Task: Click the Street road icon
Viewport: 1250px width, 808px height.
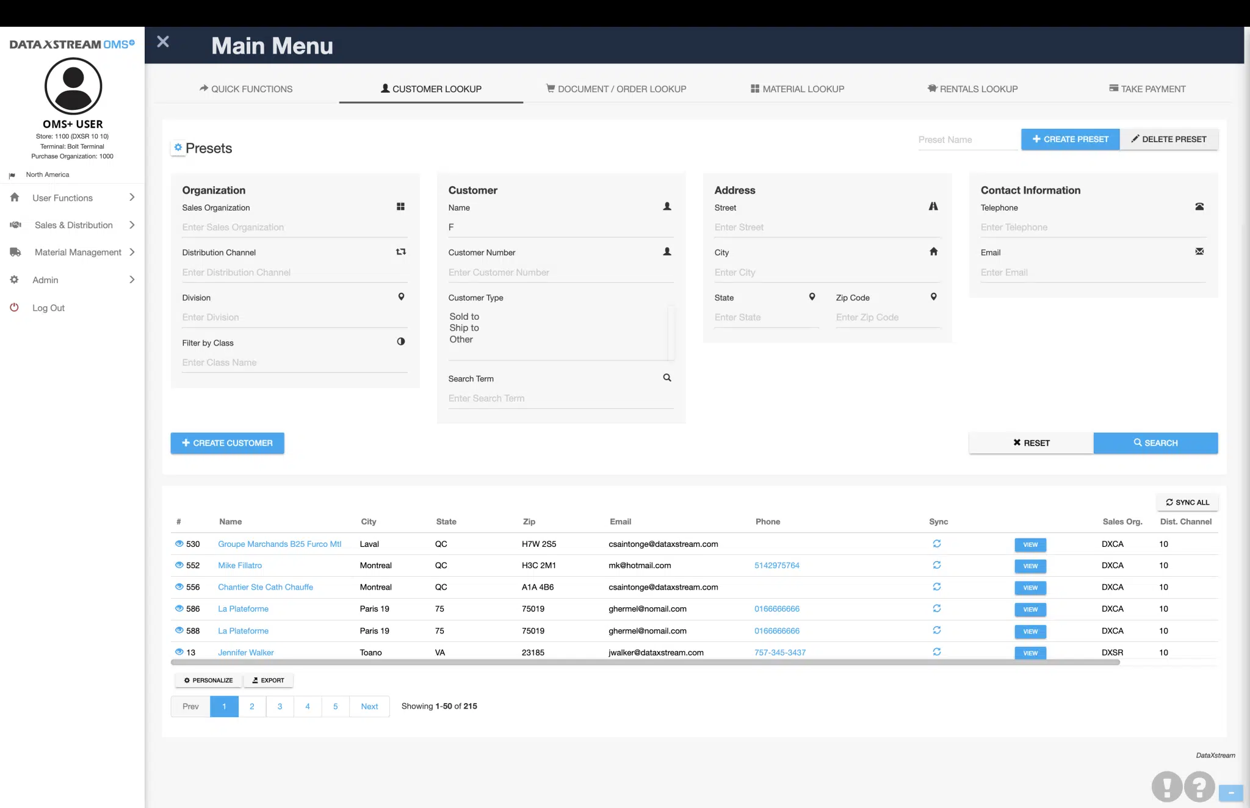Action: (x=933, y=207)
